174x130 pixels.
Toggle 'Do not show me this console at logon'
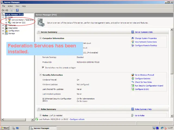43,67
